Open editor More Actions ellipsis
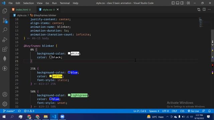 coord(209,10)
